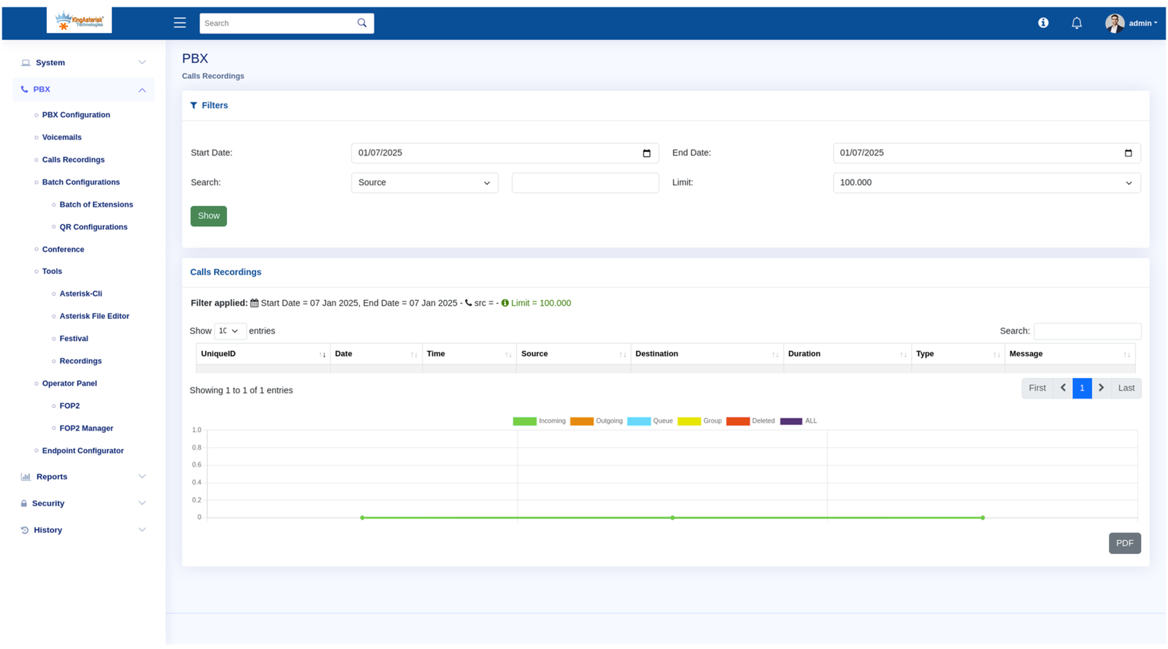Click the hamburger menu icon
Screen dimensions: 1168x649
pos(180,23)
